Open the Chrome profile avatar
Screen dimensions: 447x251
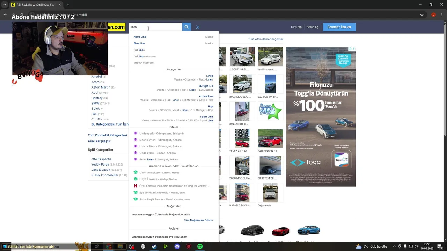coord(433,15)
